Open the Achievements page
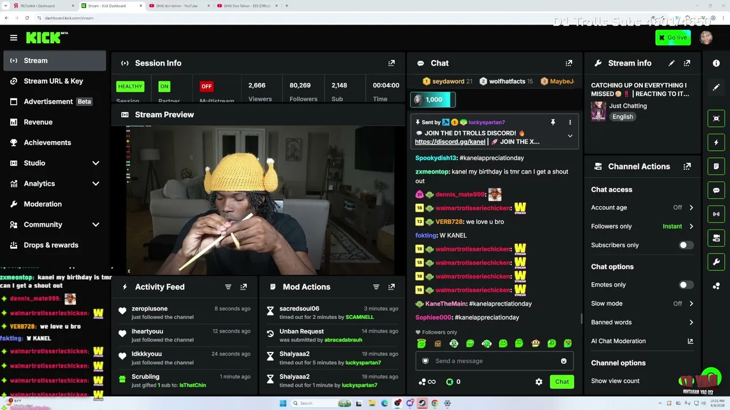Viewport: 730px width, 410px height. (55, 142)
